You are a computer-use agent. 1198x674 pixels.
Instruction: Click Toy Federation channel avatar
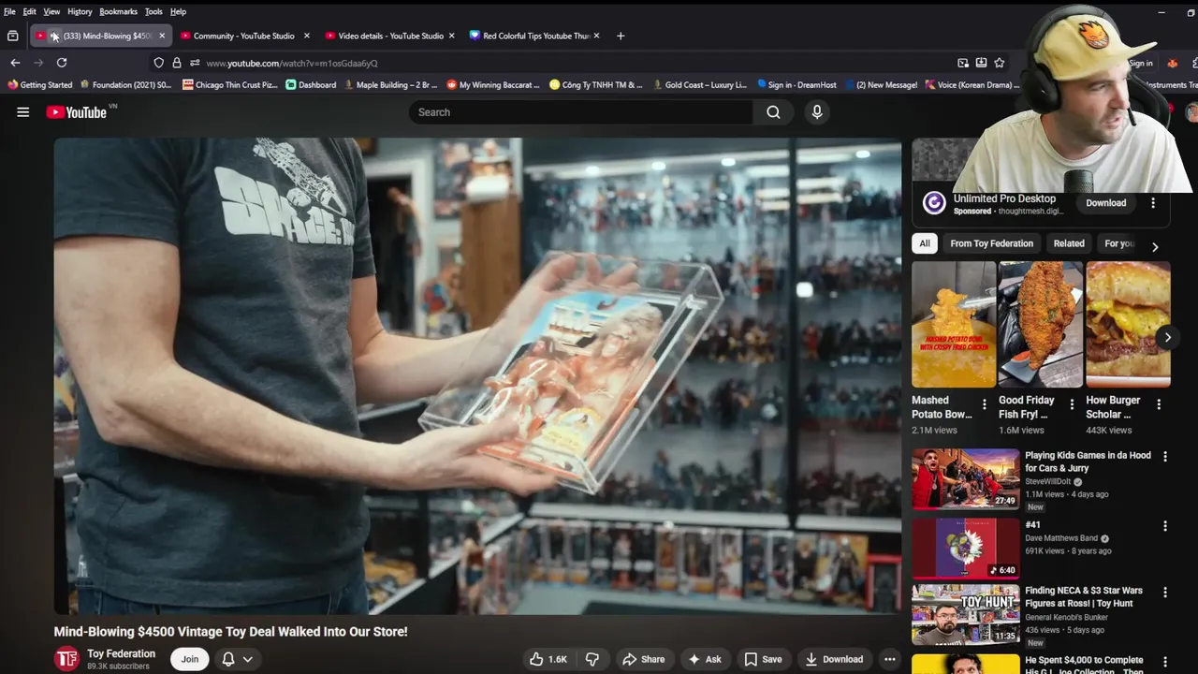pyautogui.click(x=66, y=659)
